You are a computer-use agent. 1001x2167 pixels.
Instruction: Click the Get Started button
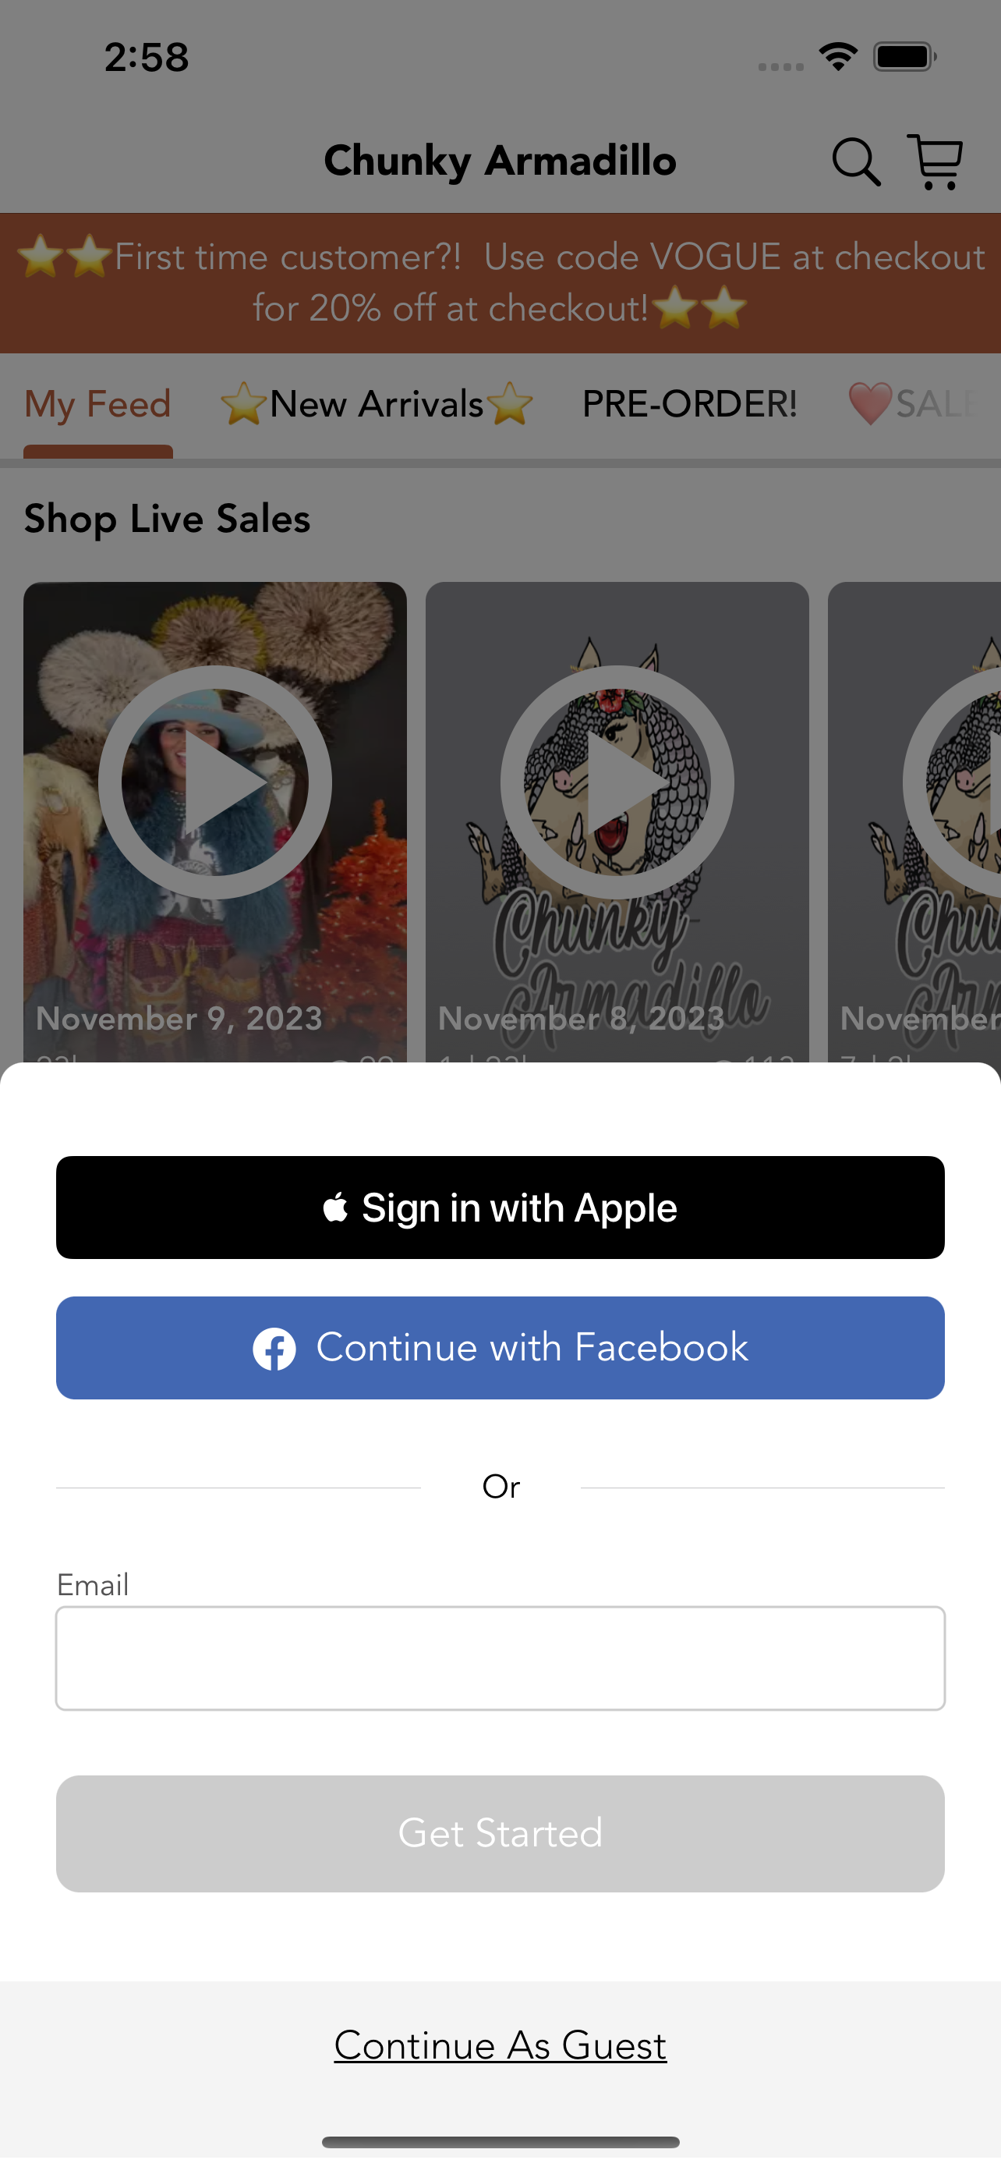[x=500, y=1833]
